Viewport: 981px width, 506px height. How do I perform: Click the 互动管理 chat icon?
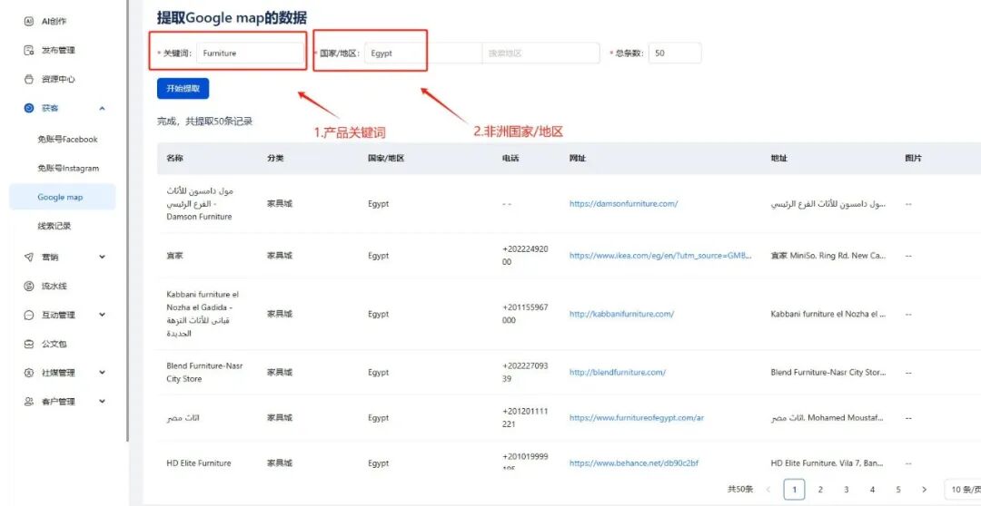(29, 315)
